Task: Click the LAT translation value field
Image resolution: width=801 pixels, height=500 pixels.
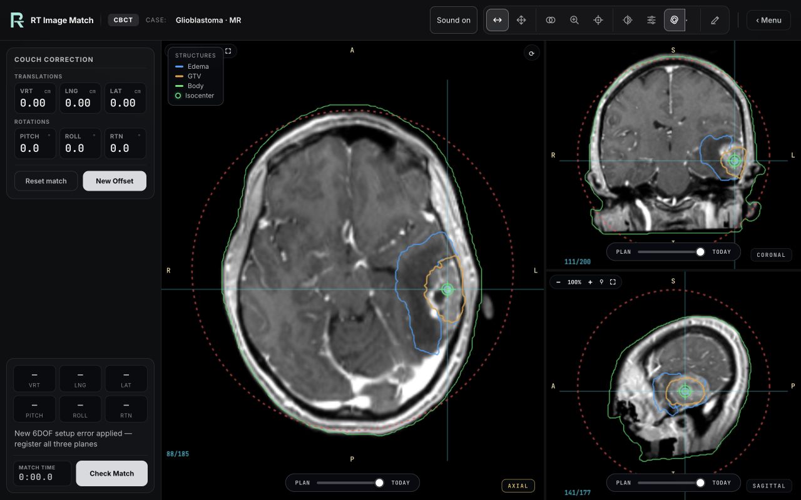Action: (125, 98)
